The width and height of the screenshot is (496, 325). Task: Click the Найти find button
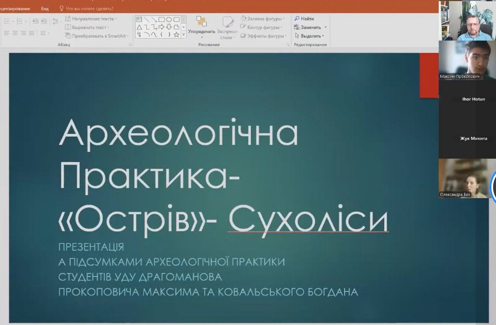coord(304,19)
